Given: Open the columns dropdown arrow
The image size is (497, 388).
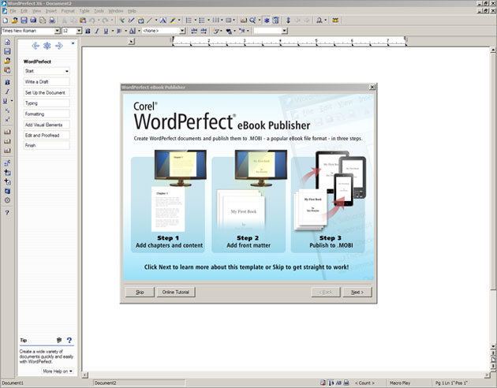Looking at the screenshot, I should pos(222,21).
